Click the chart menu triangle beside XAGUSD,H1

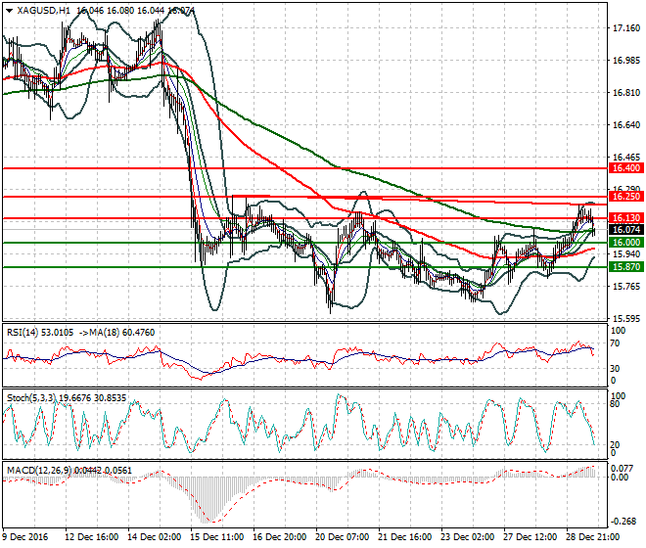pos(9,11)
